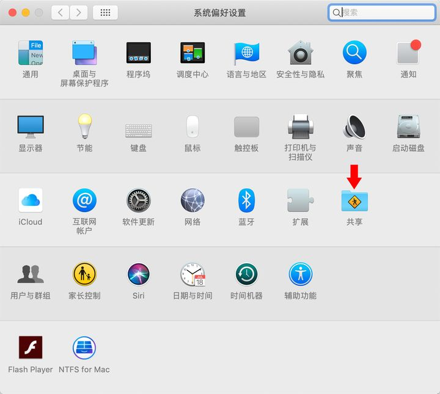The height and width of the screenshot is (394, 440).
Task: Close the 系统偏好设置 window
Action: tap(12, 12)
